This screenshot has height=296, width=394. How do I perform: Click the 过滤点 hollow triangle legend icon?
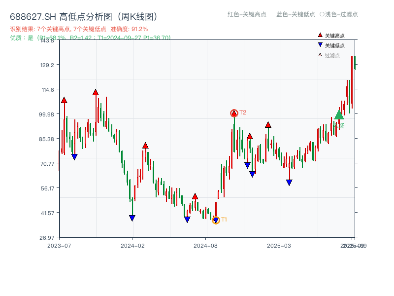click(x=320, y=55)
